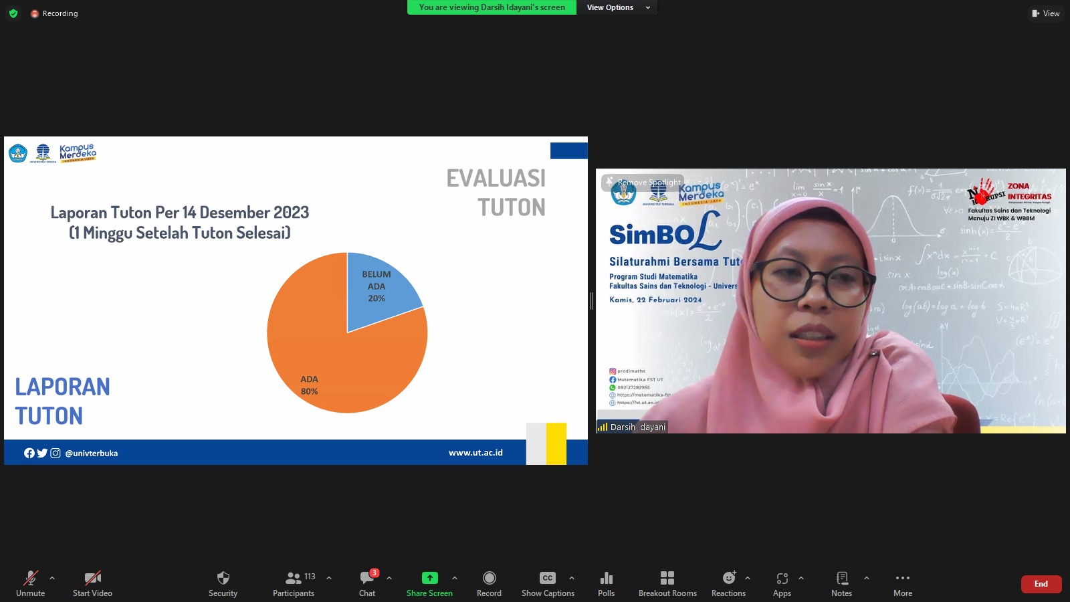The image size is (1070, 602).
Task: Open Polls
Action: pos(607,583)
